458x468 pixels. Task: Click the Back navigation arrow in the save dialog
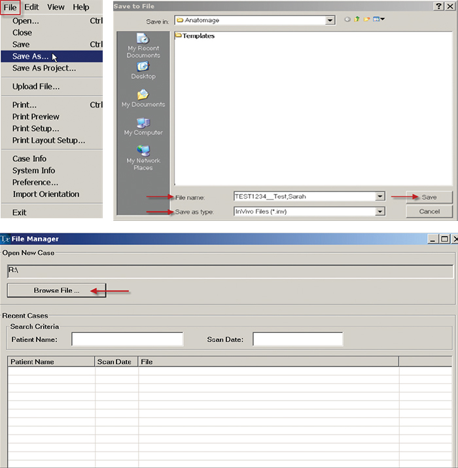347,20
